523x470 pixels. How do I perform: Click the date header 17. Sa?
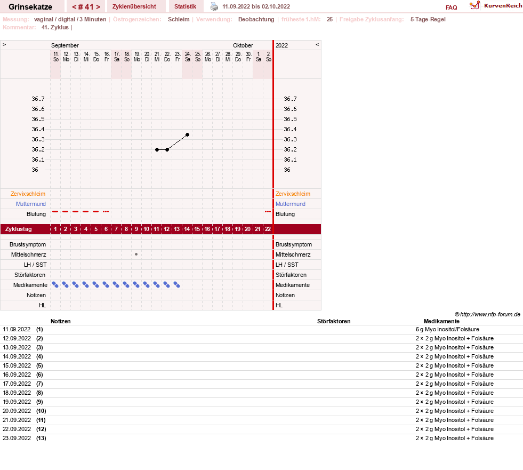pyautogui.click(x=117, y=57)
